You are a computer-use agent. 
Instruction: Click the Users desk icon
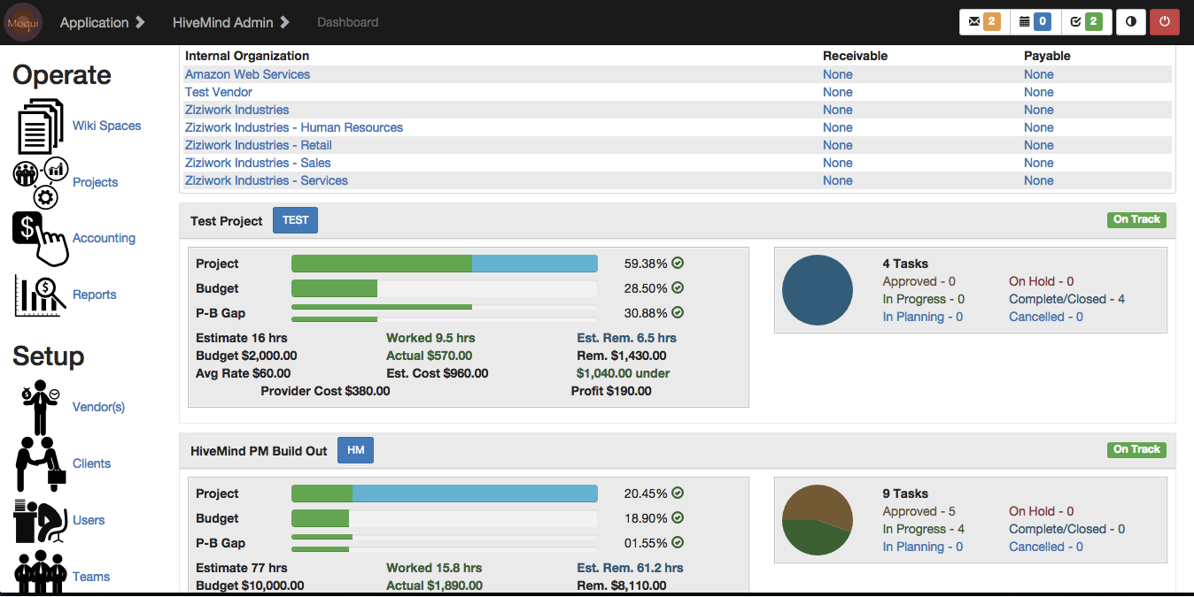tap(41, 520)
